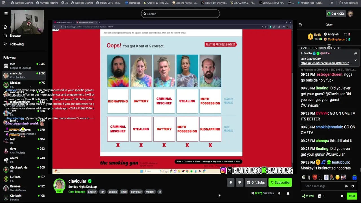Click the Gift Subs button
This screenshot has height=203, width=361.
click(x=256, y=182)
